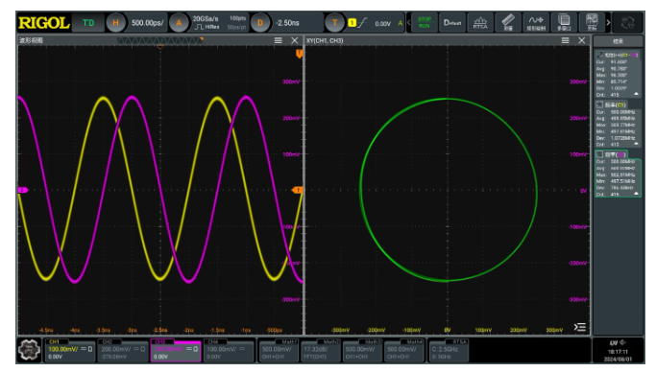
Task: Collapse the frequency C3 statistics arrow
Action: coord(637,194)
